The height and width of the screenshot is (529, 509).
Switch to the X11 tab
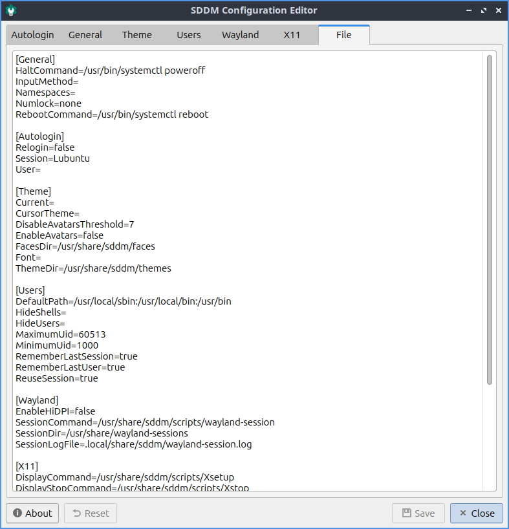[292, 35]
